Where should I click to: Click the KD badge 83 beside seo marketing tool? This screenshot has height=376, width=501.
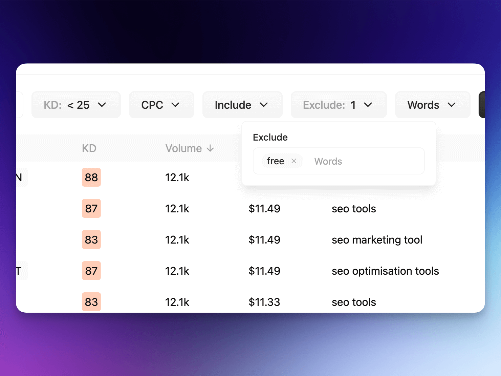91,240
